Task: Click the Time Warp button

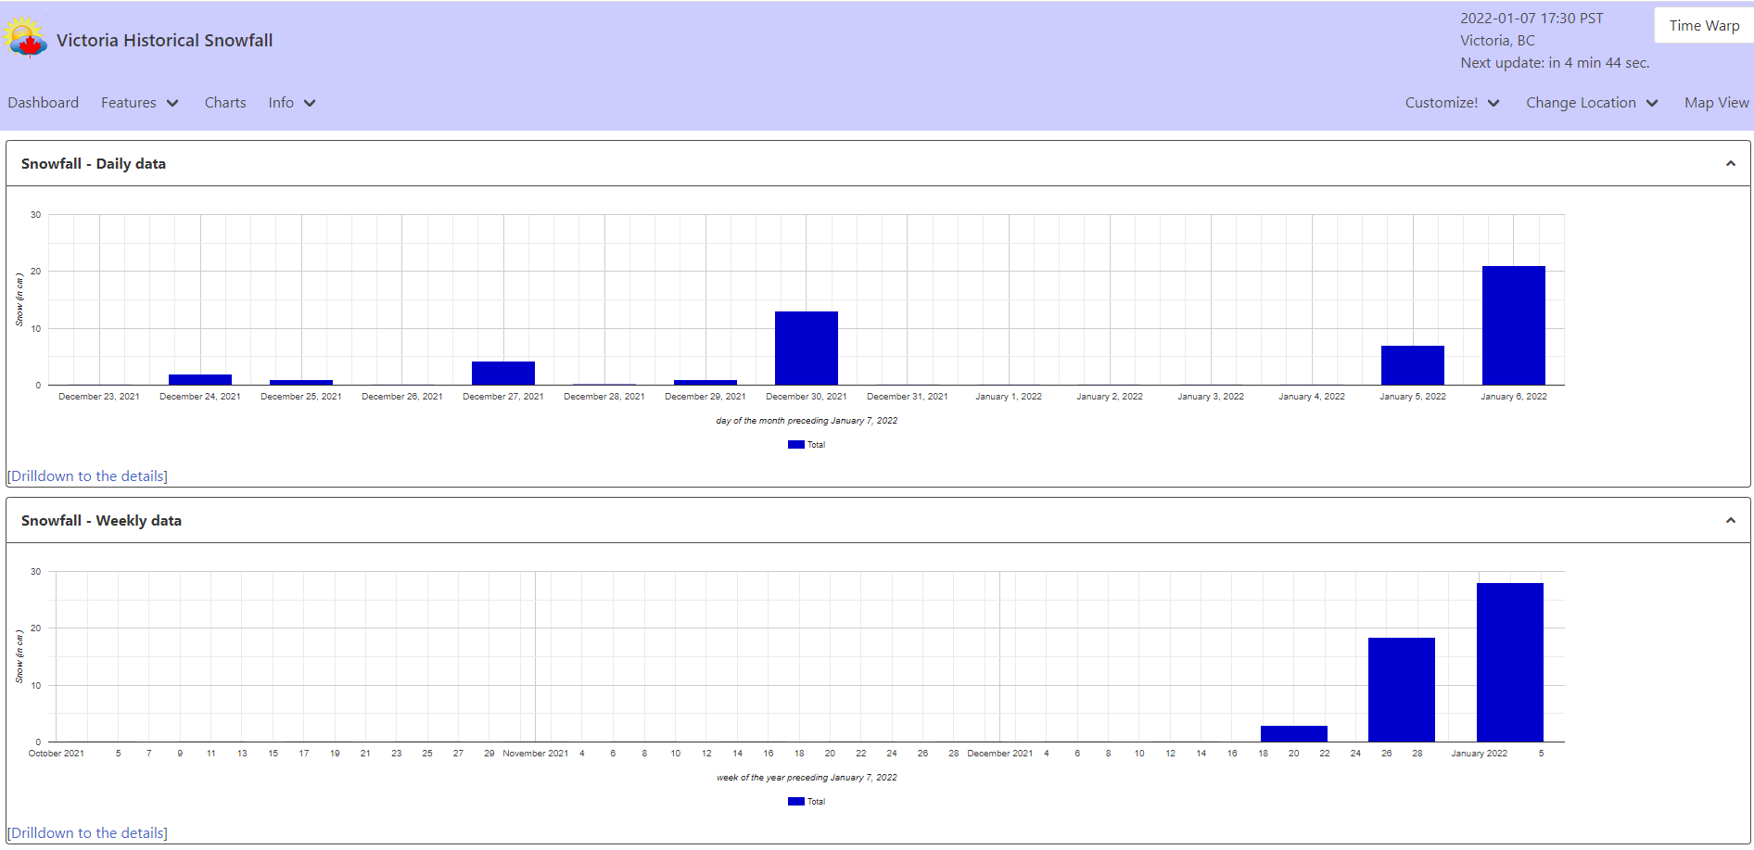Action: [x=1704, y=26]
